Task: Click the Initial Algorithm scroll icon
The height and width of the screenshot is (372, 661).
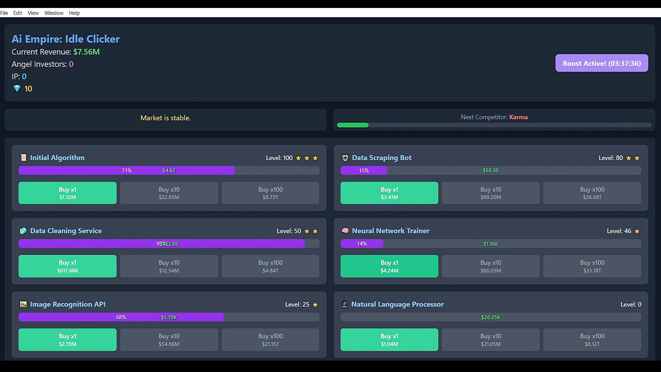Action: pyautogui.click(x=23, y=158)
